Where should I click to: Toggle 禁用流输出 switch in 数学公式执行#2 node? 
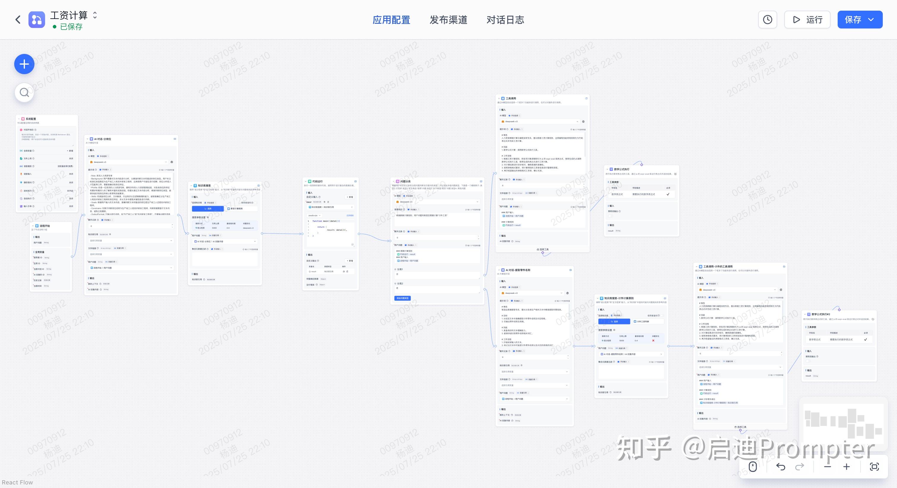[808, 361]
